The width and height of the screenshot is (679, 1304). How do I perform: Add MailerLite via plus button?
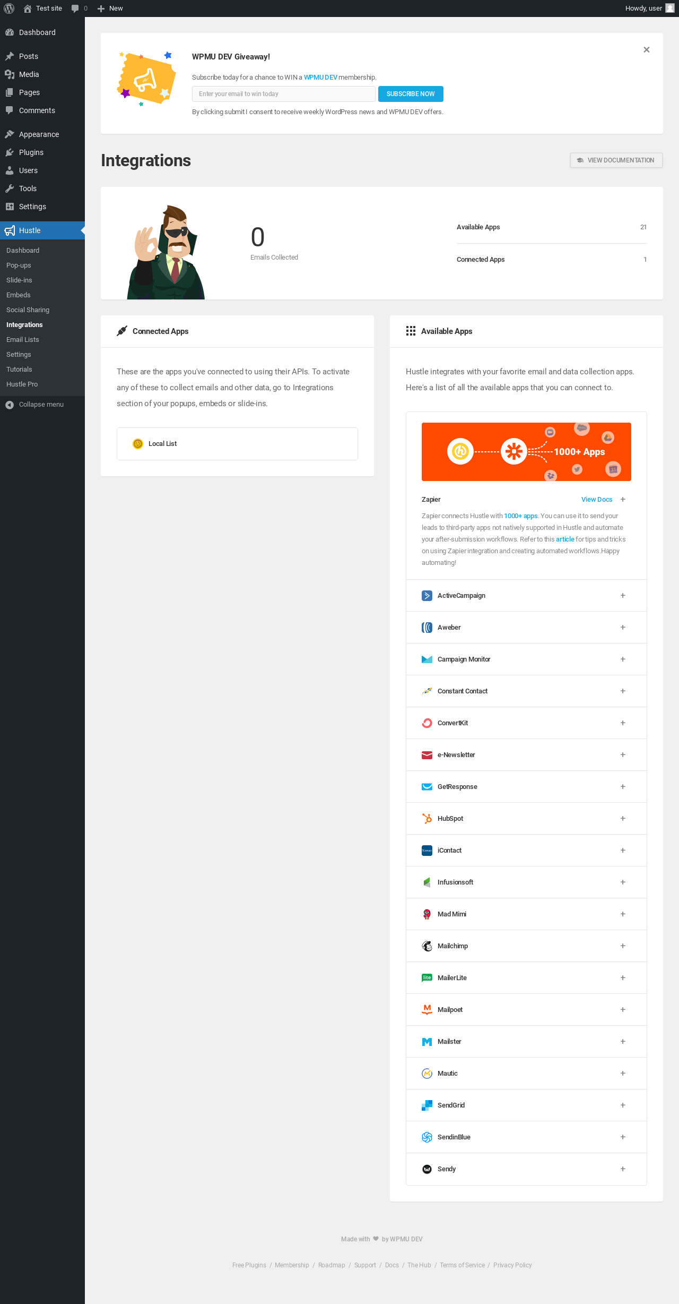[x=623, y=978]
